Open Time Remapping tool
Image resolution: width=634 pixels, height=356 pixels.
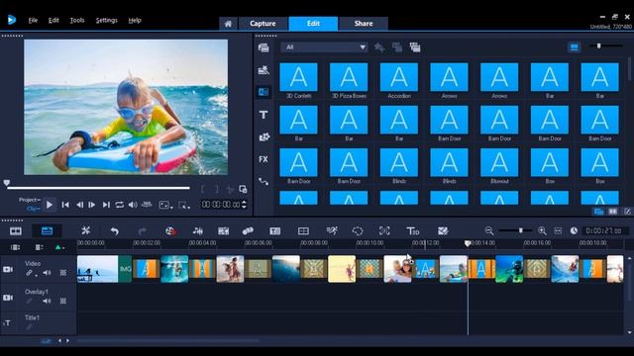click(x=332, y=230)
